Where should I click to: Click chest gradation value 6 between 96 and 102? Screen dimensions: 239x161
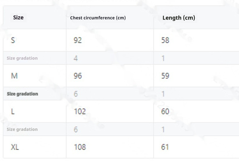[76, 94]
